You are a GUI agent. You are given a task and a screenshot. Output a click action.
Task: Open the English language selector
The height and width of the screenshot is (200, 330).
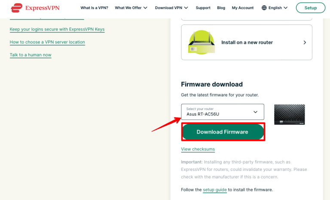(278, 8)
